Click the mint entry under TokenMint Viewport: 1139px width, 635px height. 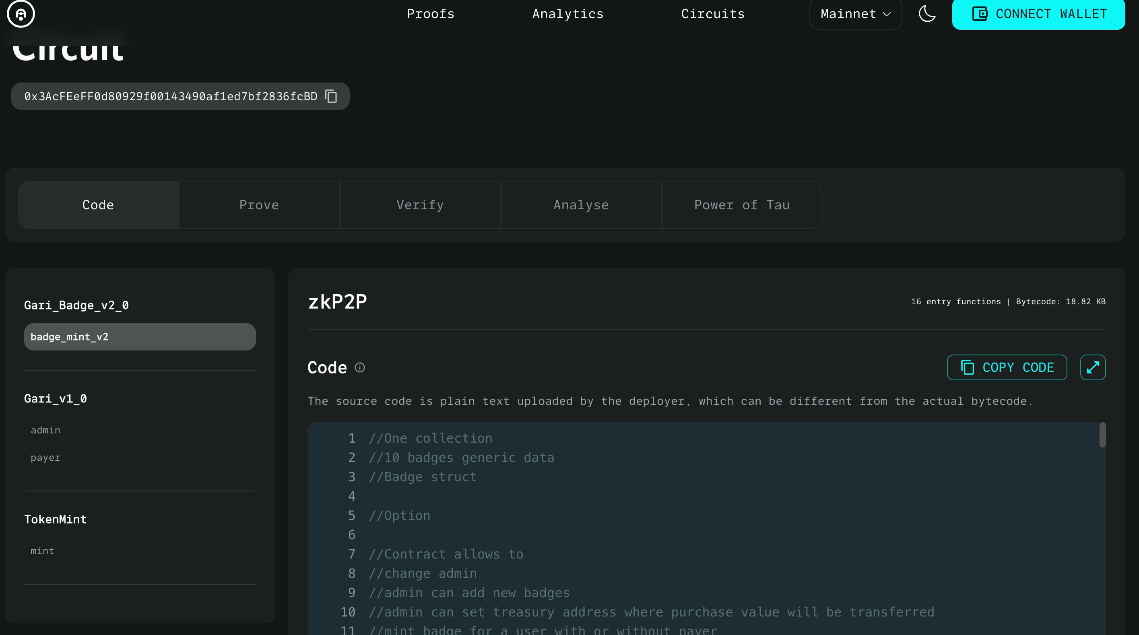point(41,550)
